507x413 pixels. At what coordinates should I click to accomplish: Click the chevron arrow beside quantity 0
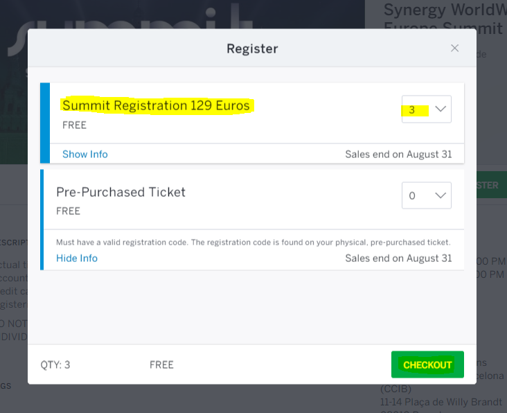[x=441, y=195]
